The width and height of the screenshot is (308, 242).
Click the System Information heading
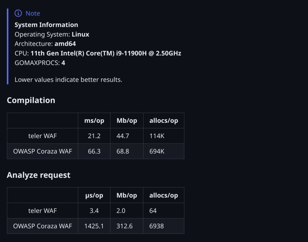tap(46, 25)
